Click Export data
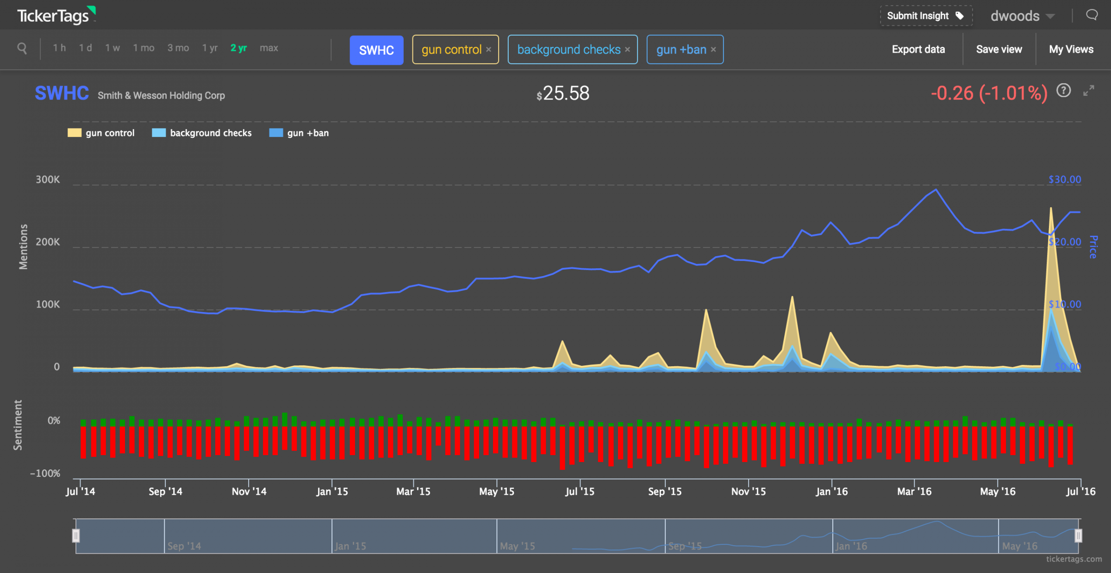The image size is (1111, 573). click(x=918, y=49)
